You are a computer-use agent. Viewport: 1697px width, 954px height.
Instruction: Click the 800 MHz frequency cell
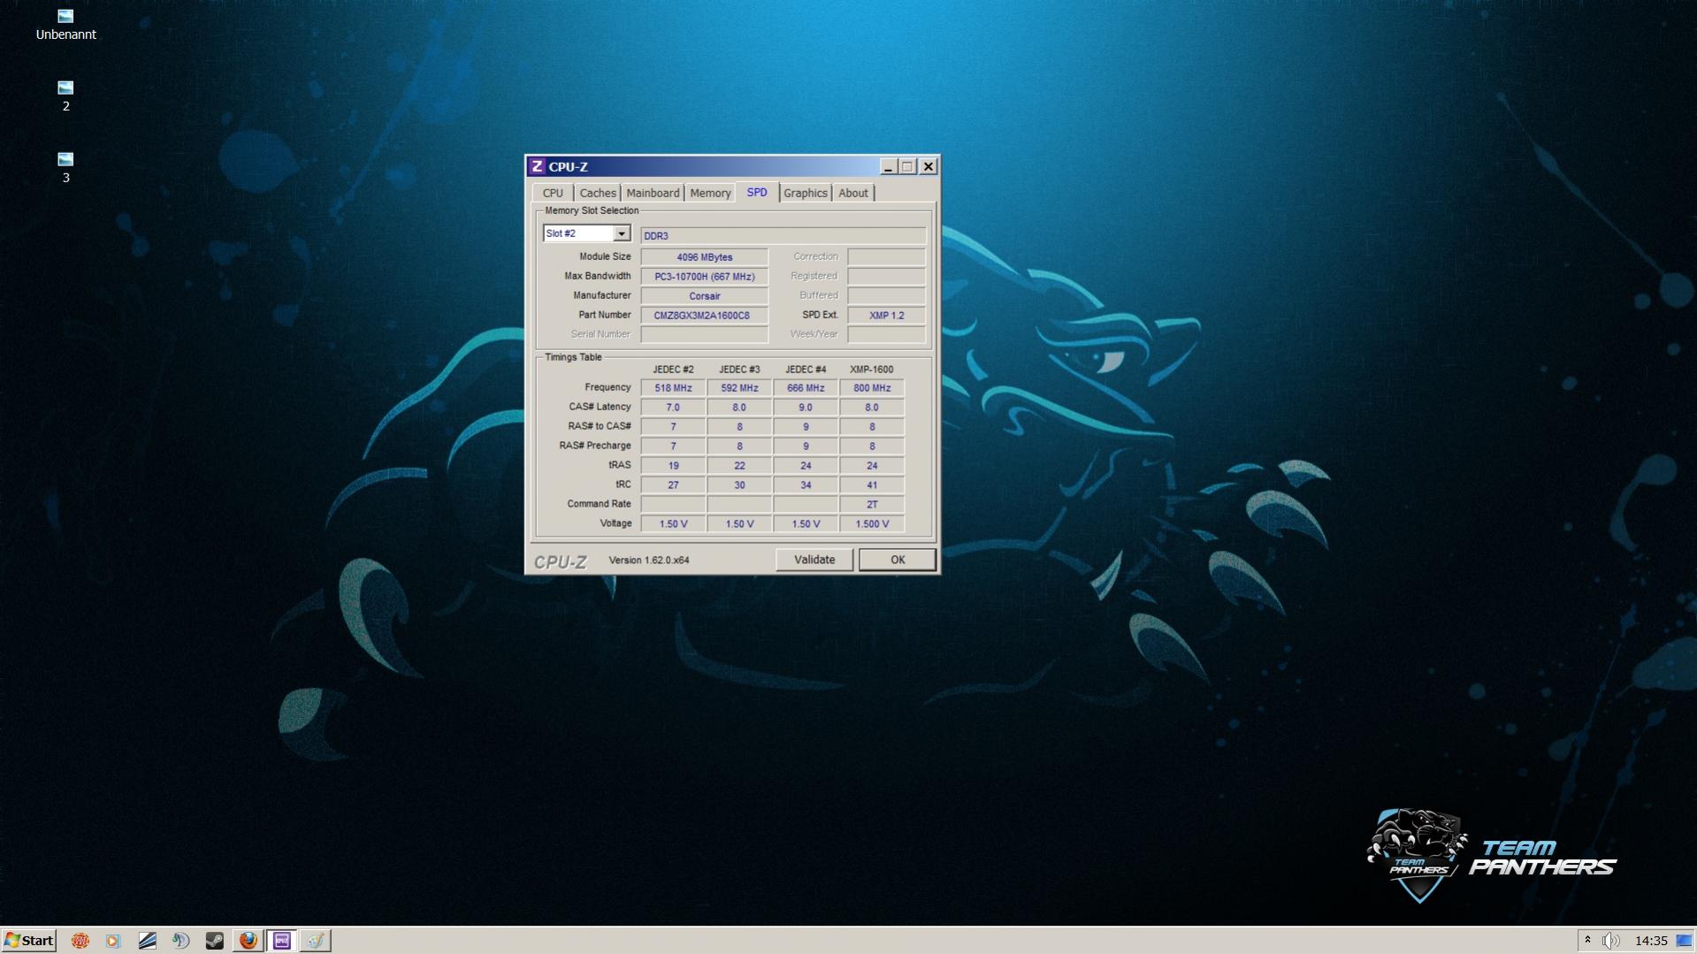872,388
